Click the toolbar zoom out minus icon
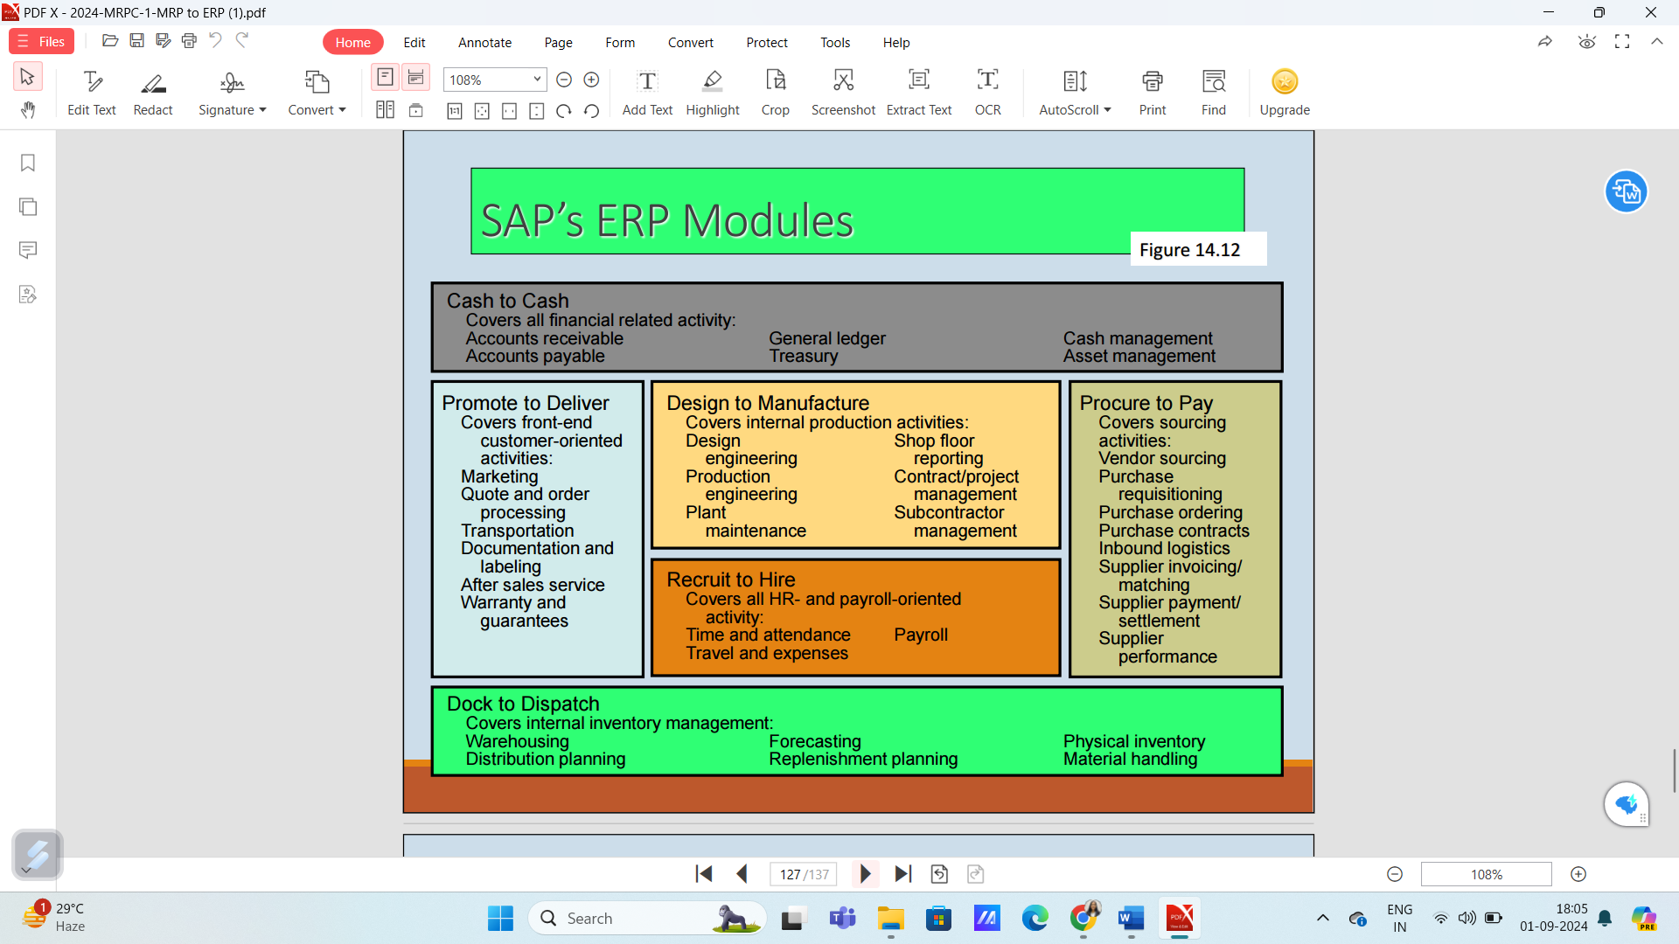 [564, 80]
